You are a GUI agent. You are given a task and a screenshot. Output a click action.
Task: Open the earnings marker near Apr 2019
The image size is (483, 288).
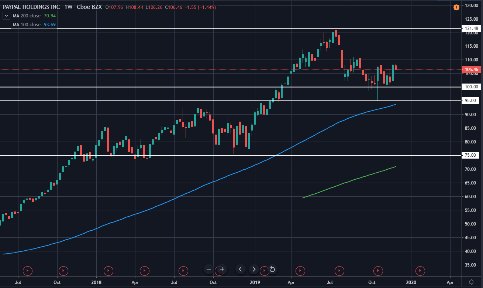(x=300, y=271)
